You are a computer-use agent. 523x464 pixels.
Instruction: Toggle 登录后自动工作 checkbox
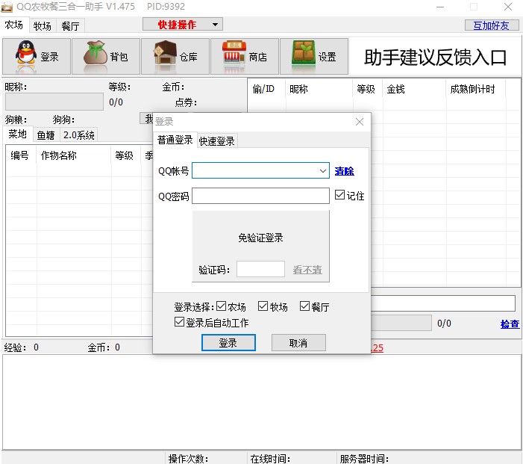(x=179, y=322)
